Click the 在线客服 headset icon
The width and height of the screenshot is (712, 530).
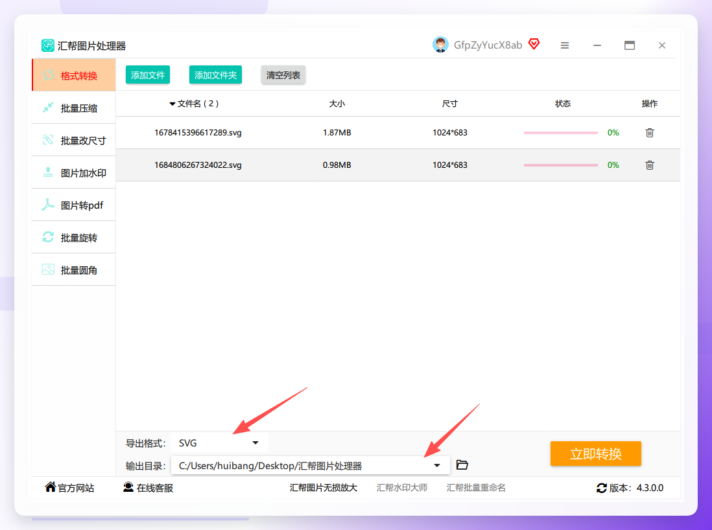coord(128,487)
